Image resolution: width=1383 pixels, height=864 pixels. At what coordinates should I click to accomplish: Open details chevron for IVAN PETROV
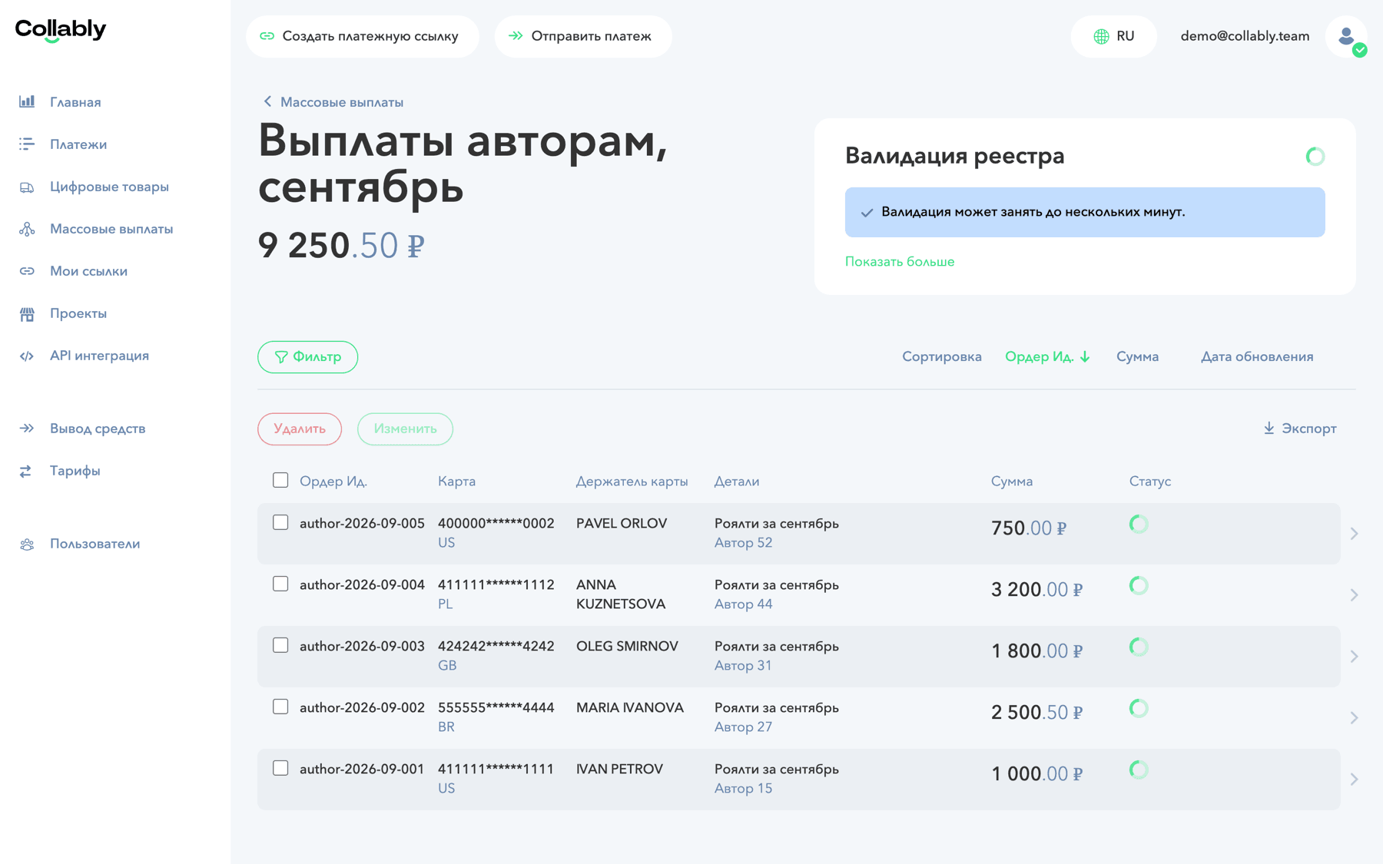1354,779
